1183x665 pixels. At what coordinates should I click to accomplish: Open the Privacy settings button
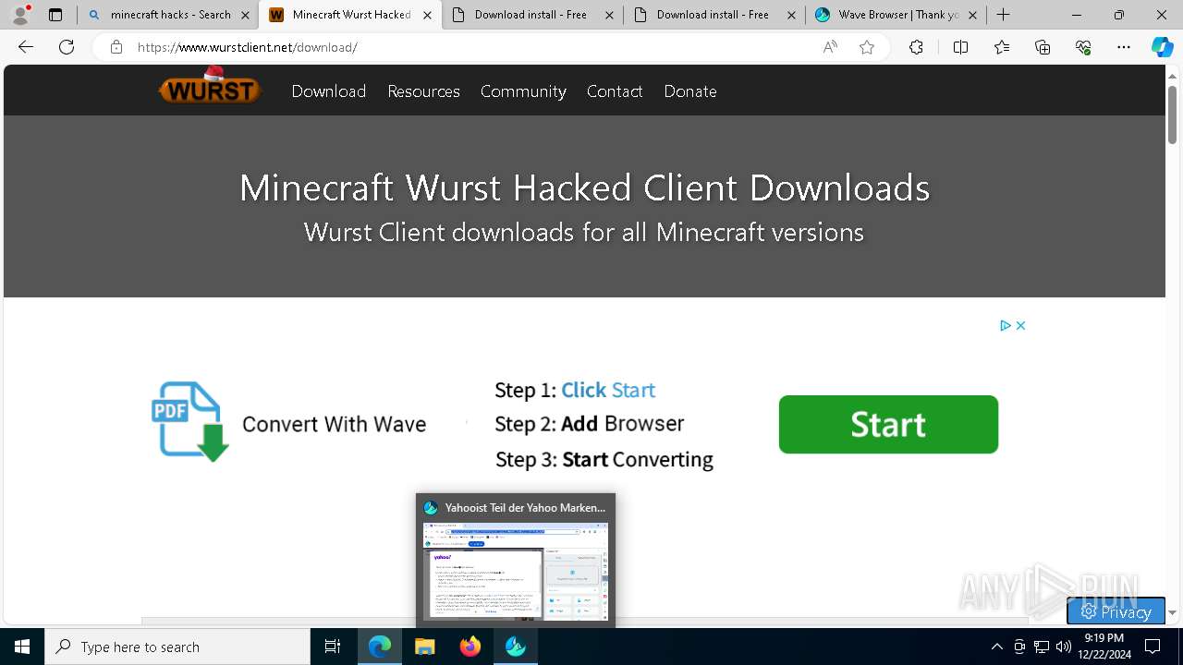click(x=1116, y=611)
